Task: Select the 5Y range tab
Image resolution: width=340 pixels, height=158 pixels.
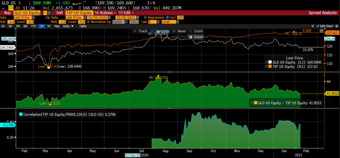Action: [49, 26]
